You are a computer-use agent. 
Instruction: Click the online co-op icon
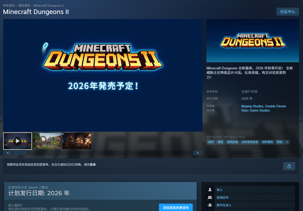pyautogui.click(x=210, y=197)
